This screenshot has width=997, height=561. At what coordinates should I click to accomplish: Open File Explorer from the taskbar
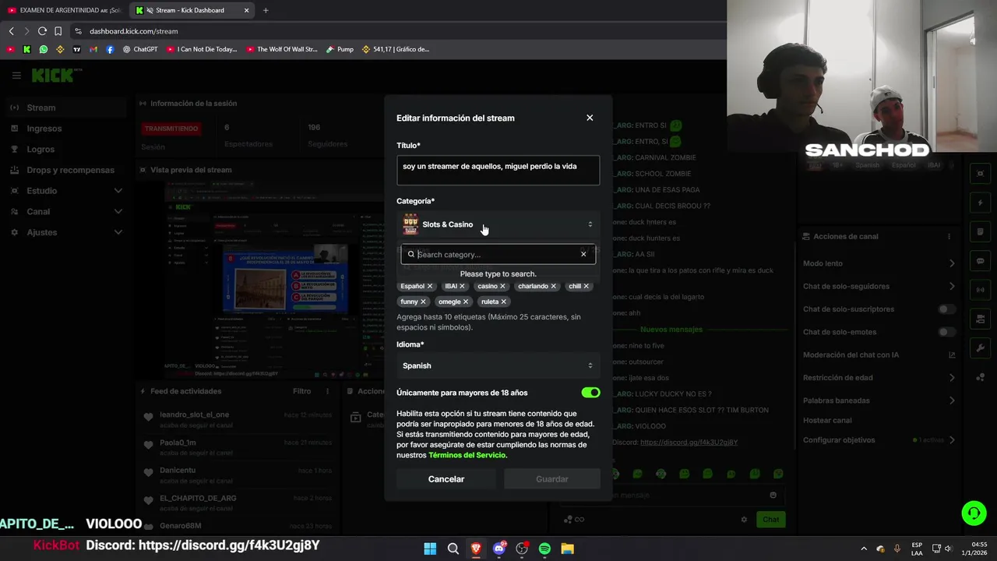pyautogui.click(x=568, y=549)
